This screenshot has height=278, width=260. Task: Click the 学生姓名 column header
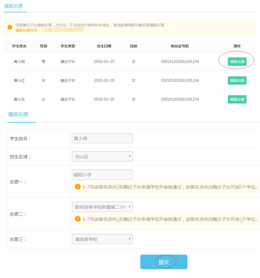click(19, 46)
